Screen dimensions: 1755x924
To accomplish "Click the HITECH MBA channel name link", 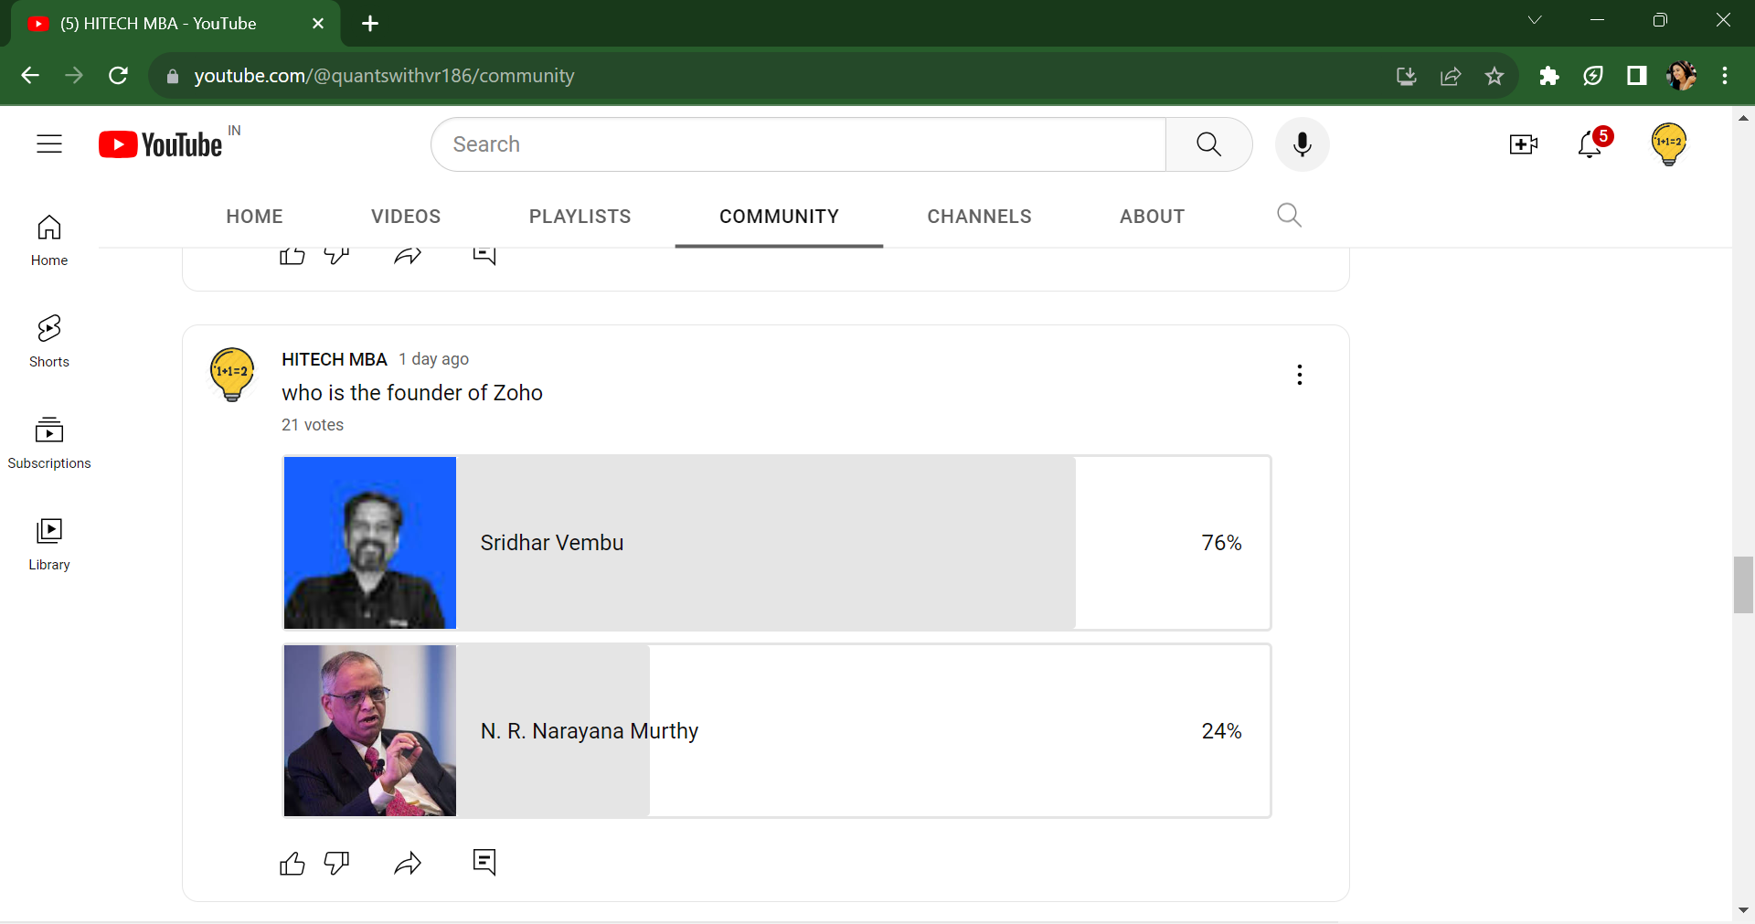I will [335, 359].
